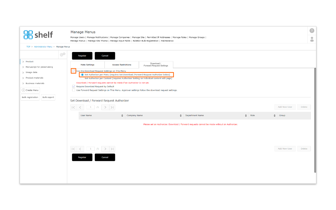
Task: Click the upper page number input field
Action: pyautogui.click(x=91, y=107)
